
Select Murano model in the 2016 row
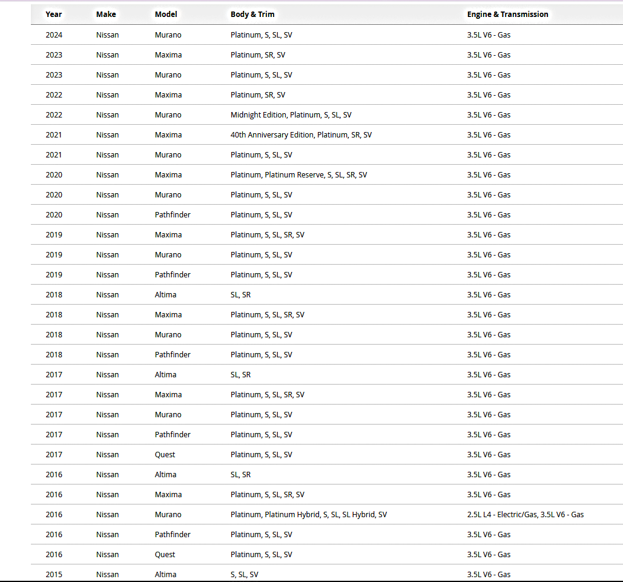click(168, 514)
